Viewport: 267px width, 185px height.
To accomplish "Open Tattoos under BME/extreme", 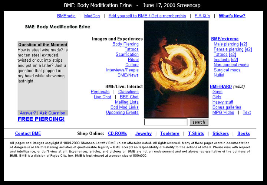I will (221, 54).
